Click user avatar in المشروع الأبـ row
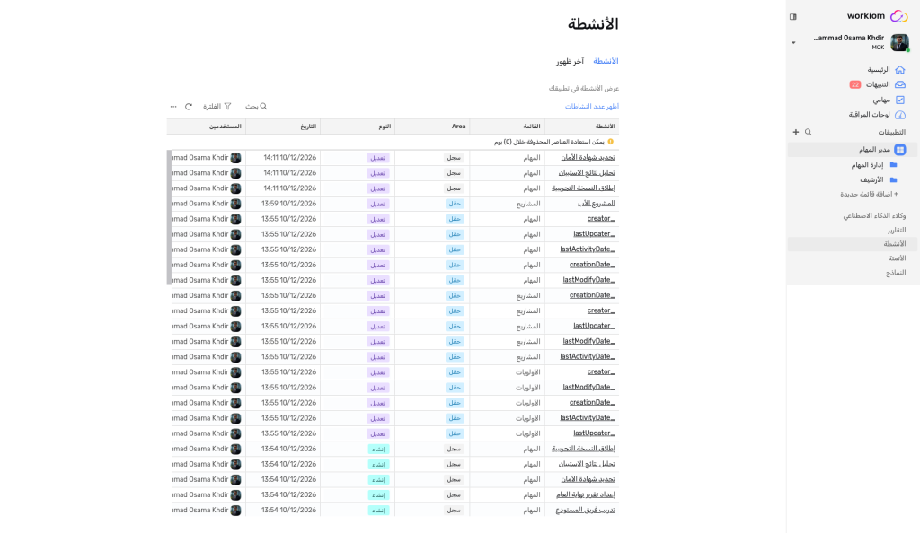Viewport: 920px width, 533px height. (236, 204)
